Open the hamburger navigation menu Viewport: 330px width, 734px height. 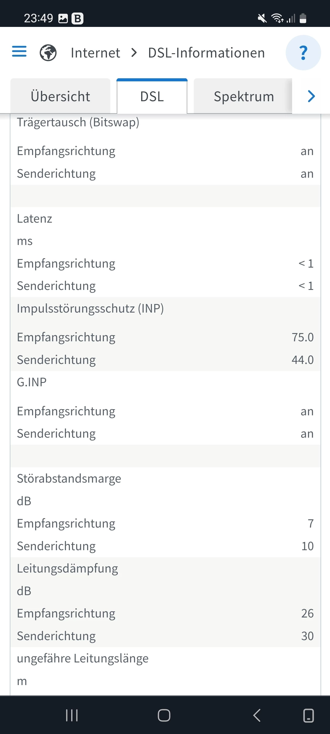tap(19, 51)
